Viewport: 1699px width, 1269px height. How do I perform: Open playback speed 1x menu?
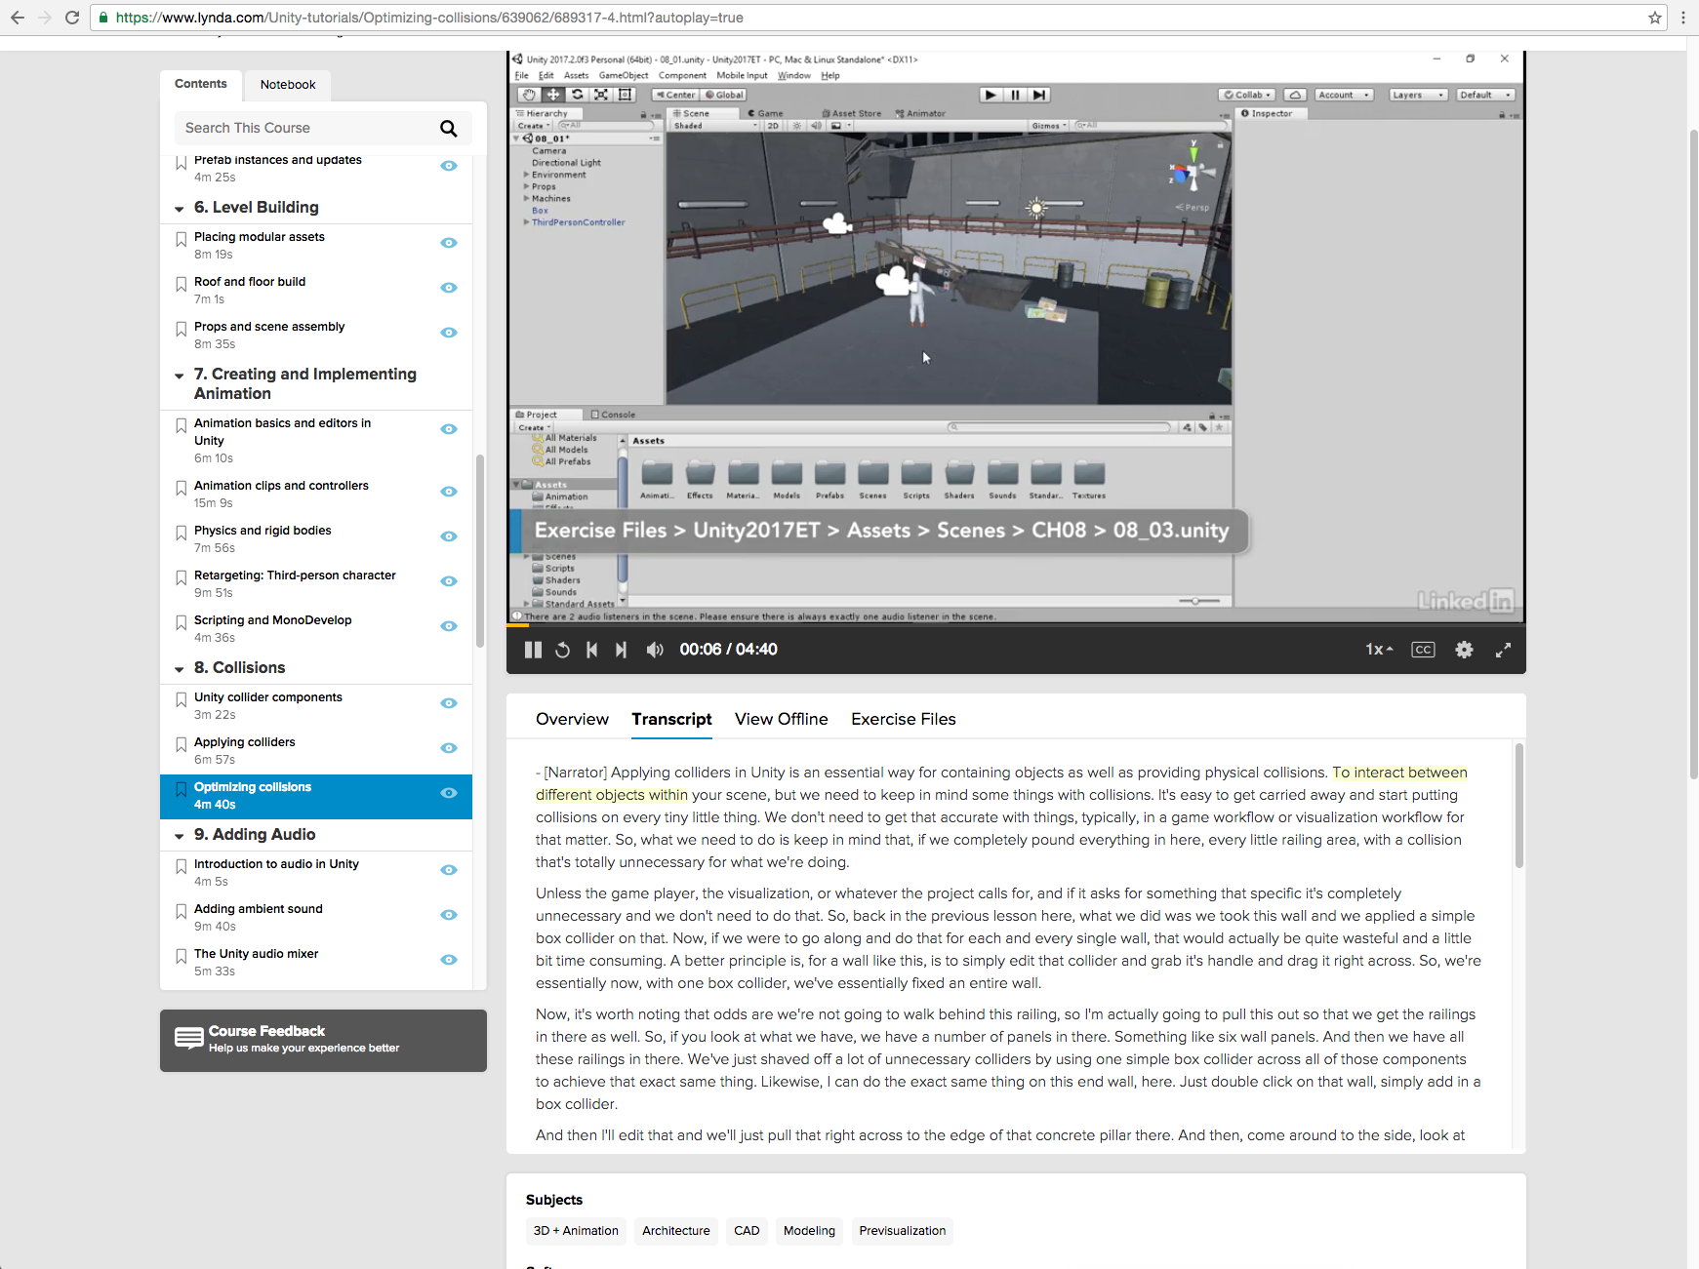[x=1379, y=650]
